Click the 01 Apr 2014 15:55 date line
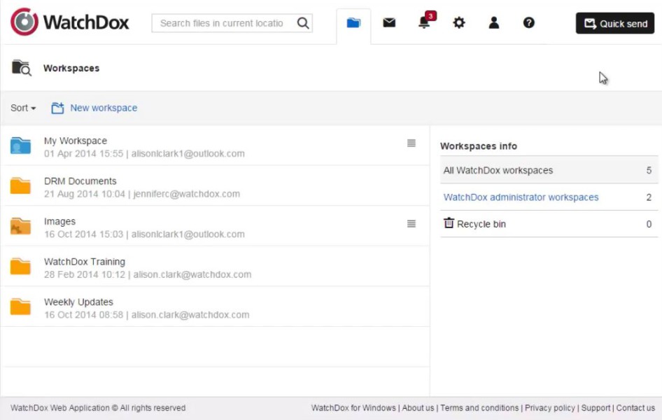Viewport: 662px width, 420px height. [x=83, y=153]
